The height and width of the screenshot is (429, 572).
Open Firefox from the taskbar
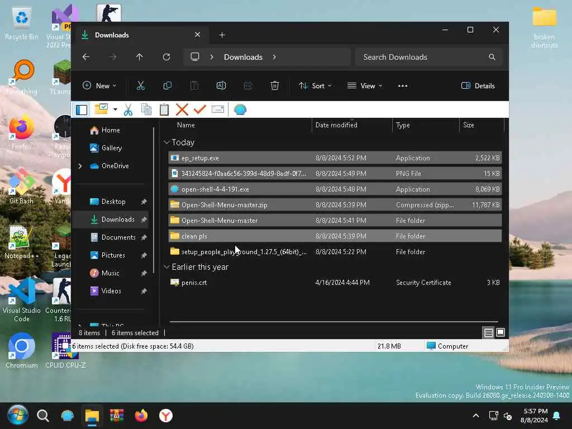[141, 416]
